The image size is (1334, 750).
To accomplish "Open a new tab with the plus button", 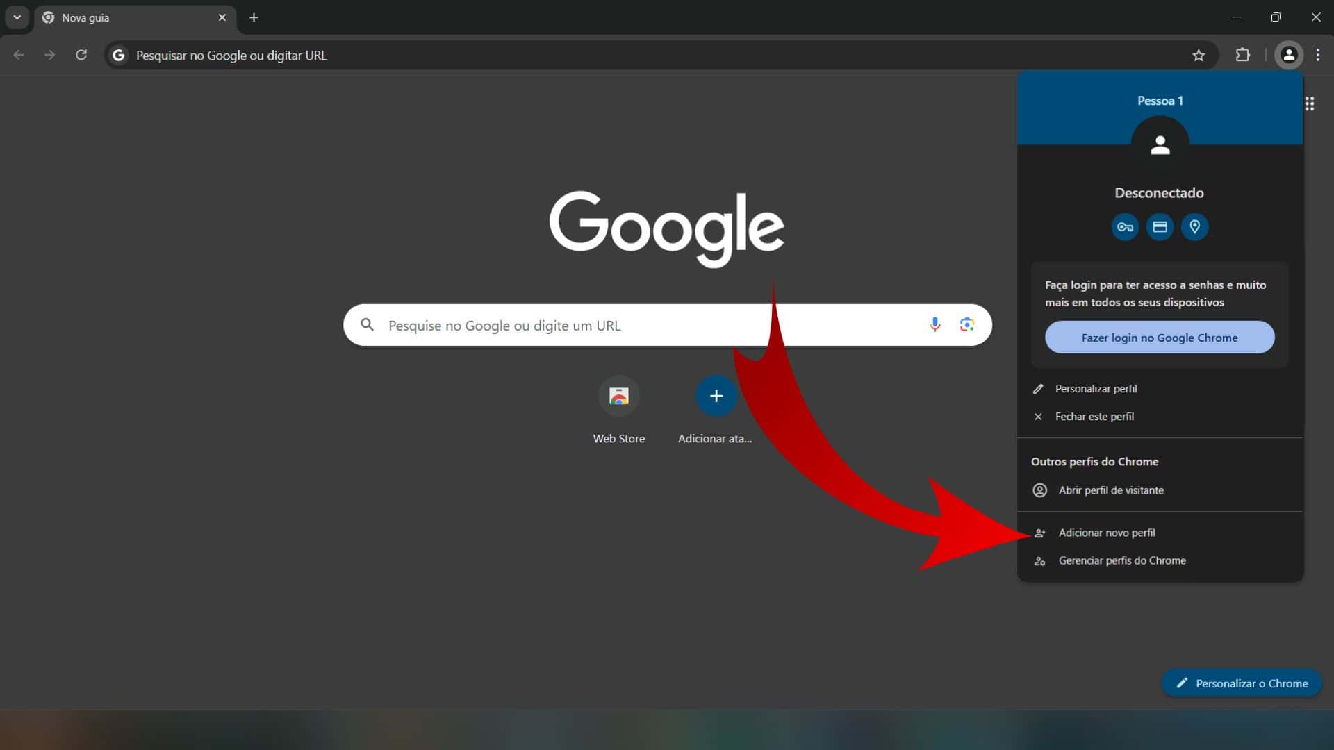I will pos(254,17).
